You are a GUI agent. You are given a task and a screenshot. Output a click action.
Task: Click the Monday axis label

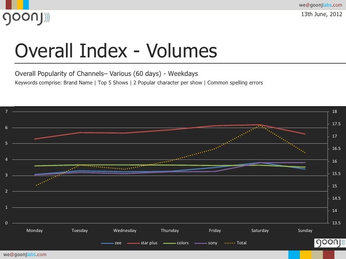(x=34, y=231)
